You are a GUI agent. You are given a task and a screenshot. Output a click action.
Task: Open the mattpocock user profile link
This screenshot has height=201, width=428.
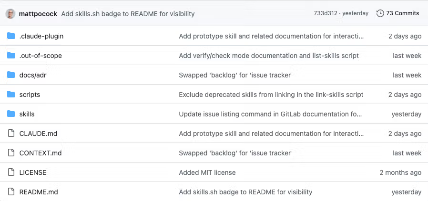tap(38, 14)
